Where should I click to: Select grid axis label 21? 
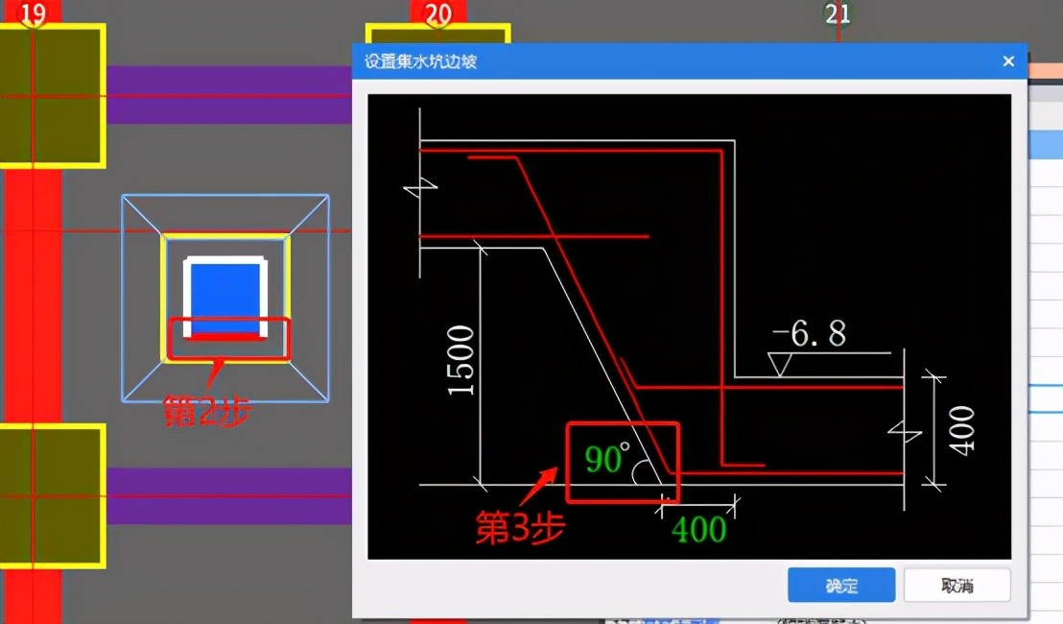click(x=838, y=13)
